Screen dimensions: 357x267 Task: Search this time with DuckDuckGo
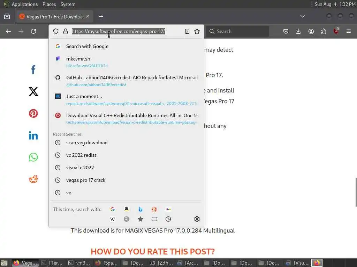(154, 209)
